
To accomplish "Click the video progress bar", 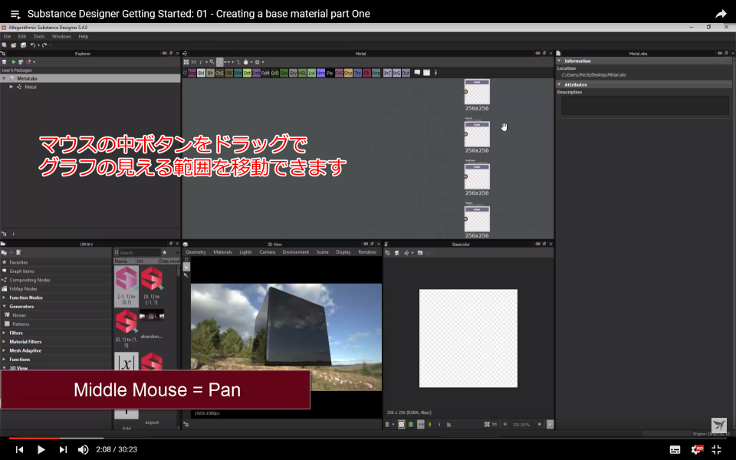I will coord(368,439).
